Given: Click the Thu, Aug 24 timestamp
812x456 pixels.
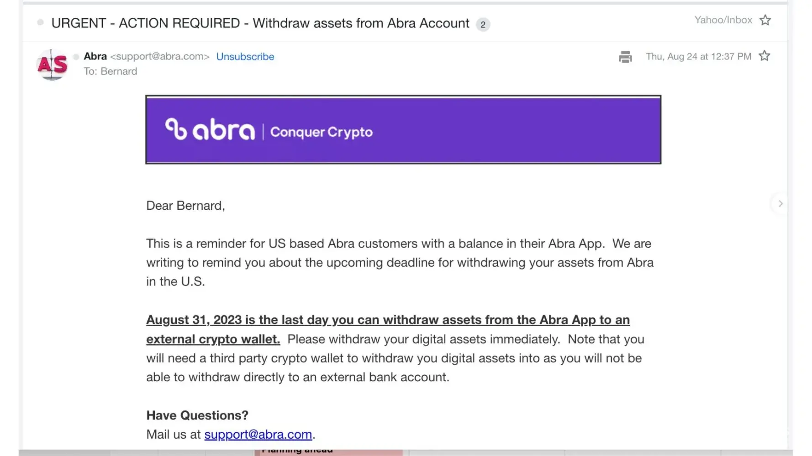Looking at the screenshot, I should click(x=698, y=57).
